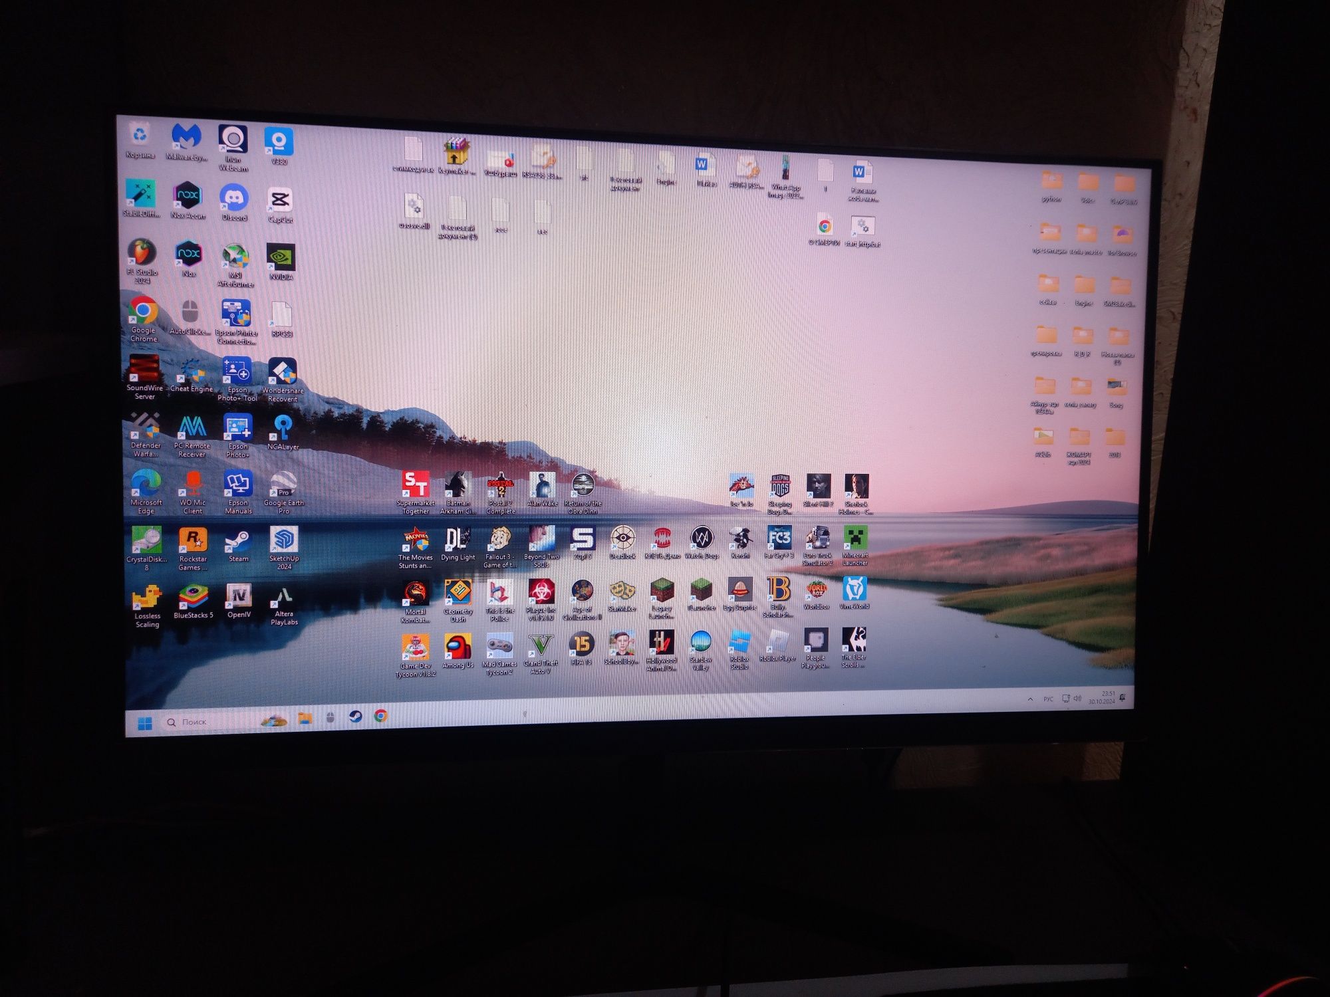
Task: Launch Google Earth Pro
Action: pos(283,493)
